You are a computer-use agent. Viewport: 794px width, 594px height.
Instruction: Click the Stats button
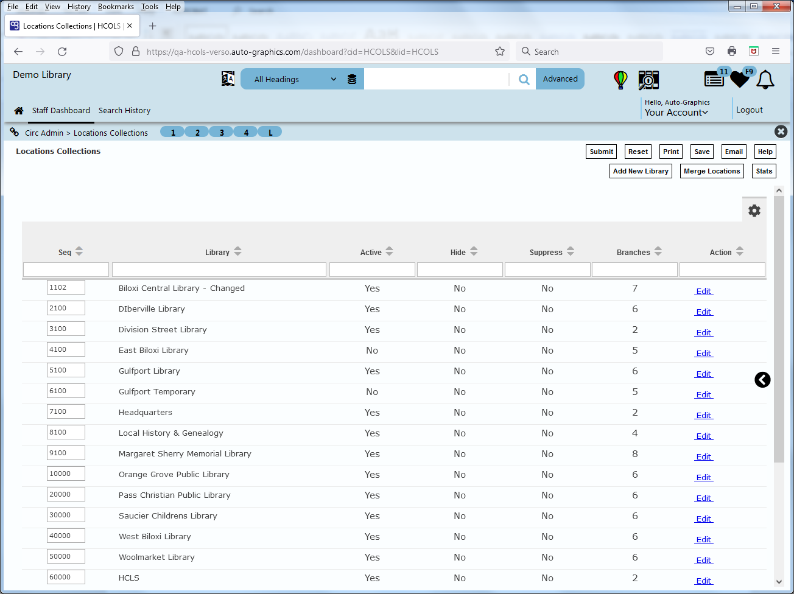coord(764,171)
